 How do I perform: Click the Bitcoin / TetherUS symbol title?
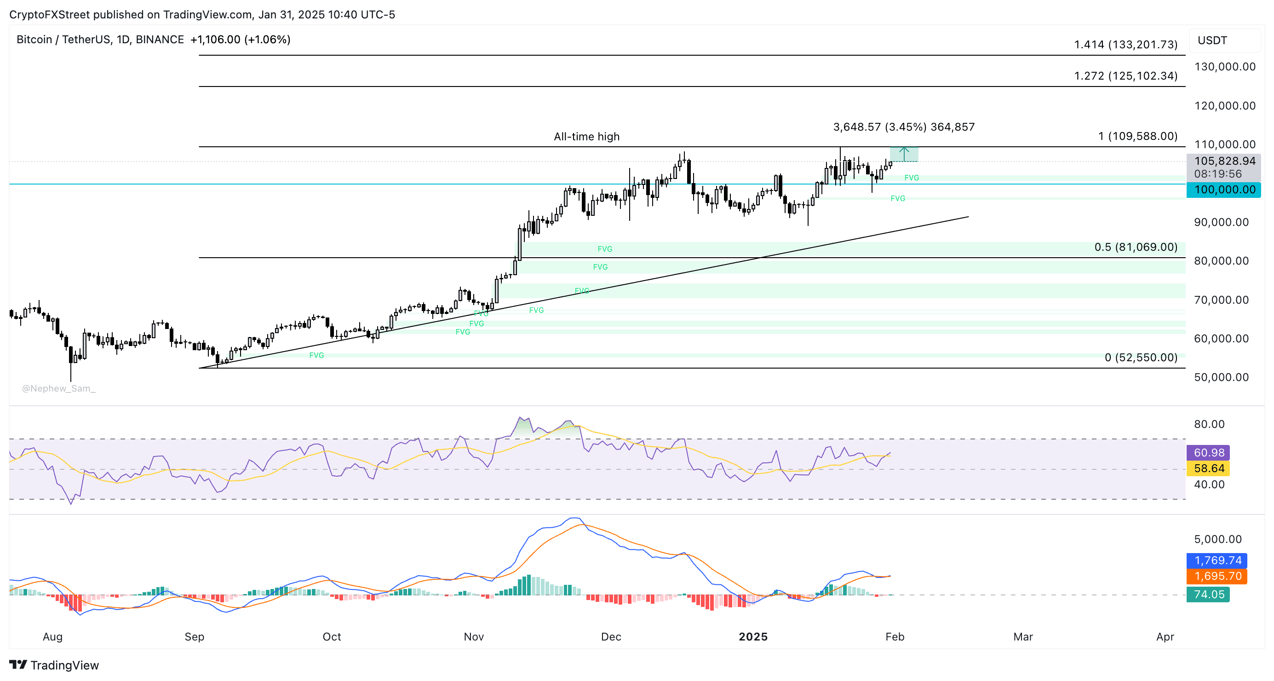[x=100, y=40]
